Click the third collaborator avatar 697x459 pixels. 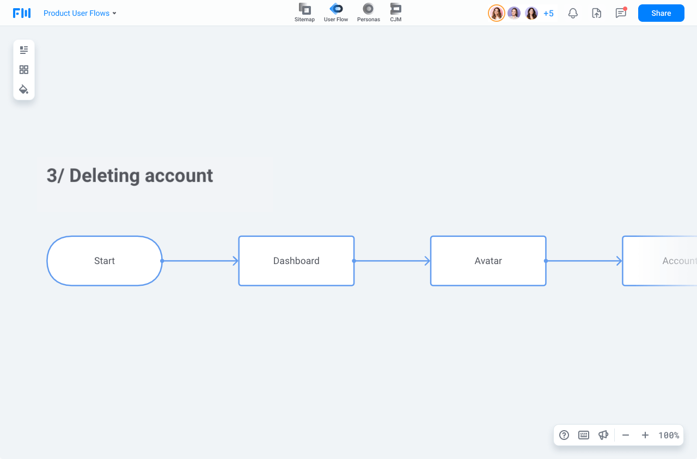(531, 13)
